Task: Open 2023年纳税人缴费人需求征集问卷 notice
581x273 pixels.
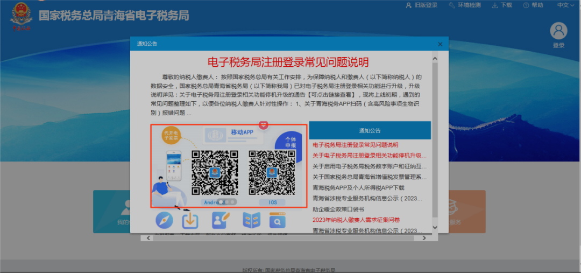Action: pos(356,220)
